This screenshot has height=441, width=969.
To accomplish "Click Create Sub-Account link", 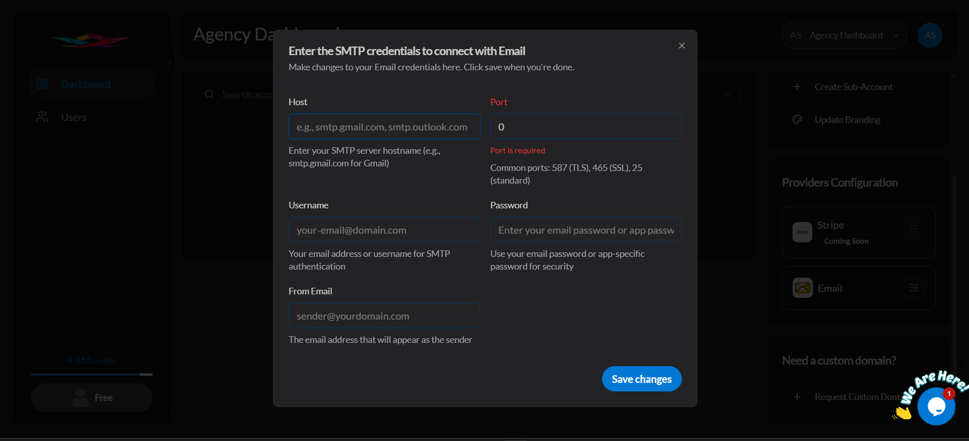I will point(853,87).
